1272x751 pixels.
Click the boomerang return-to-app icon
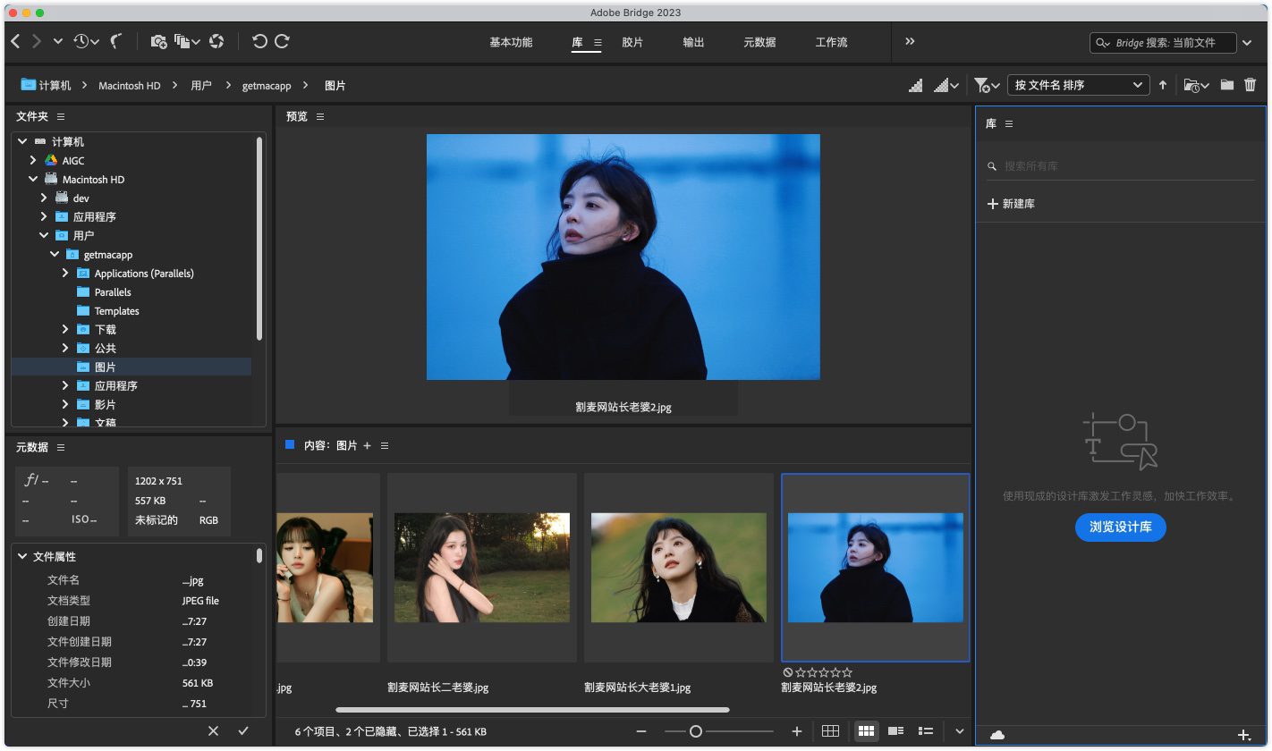tap(115, 41)
